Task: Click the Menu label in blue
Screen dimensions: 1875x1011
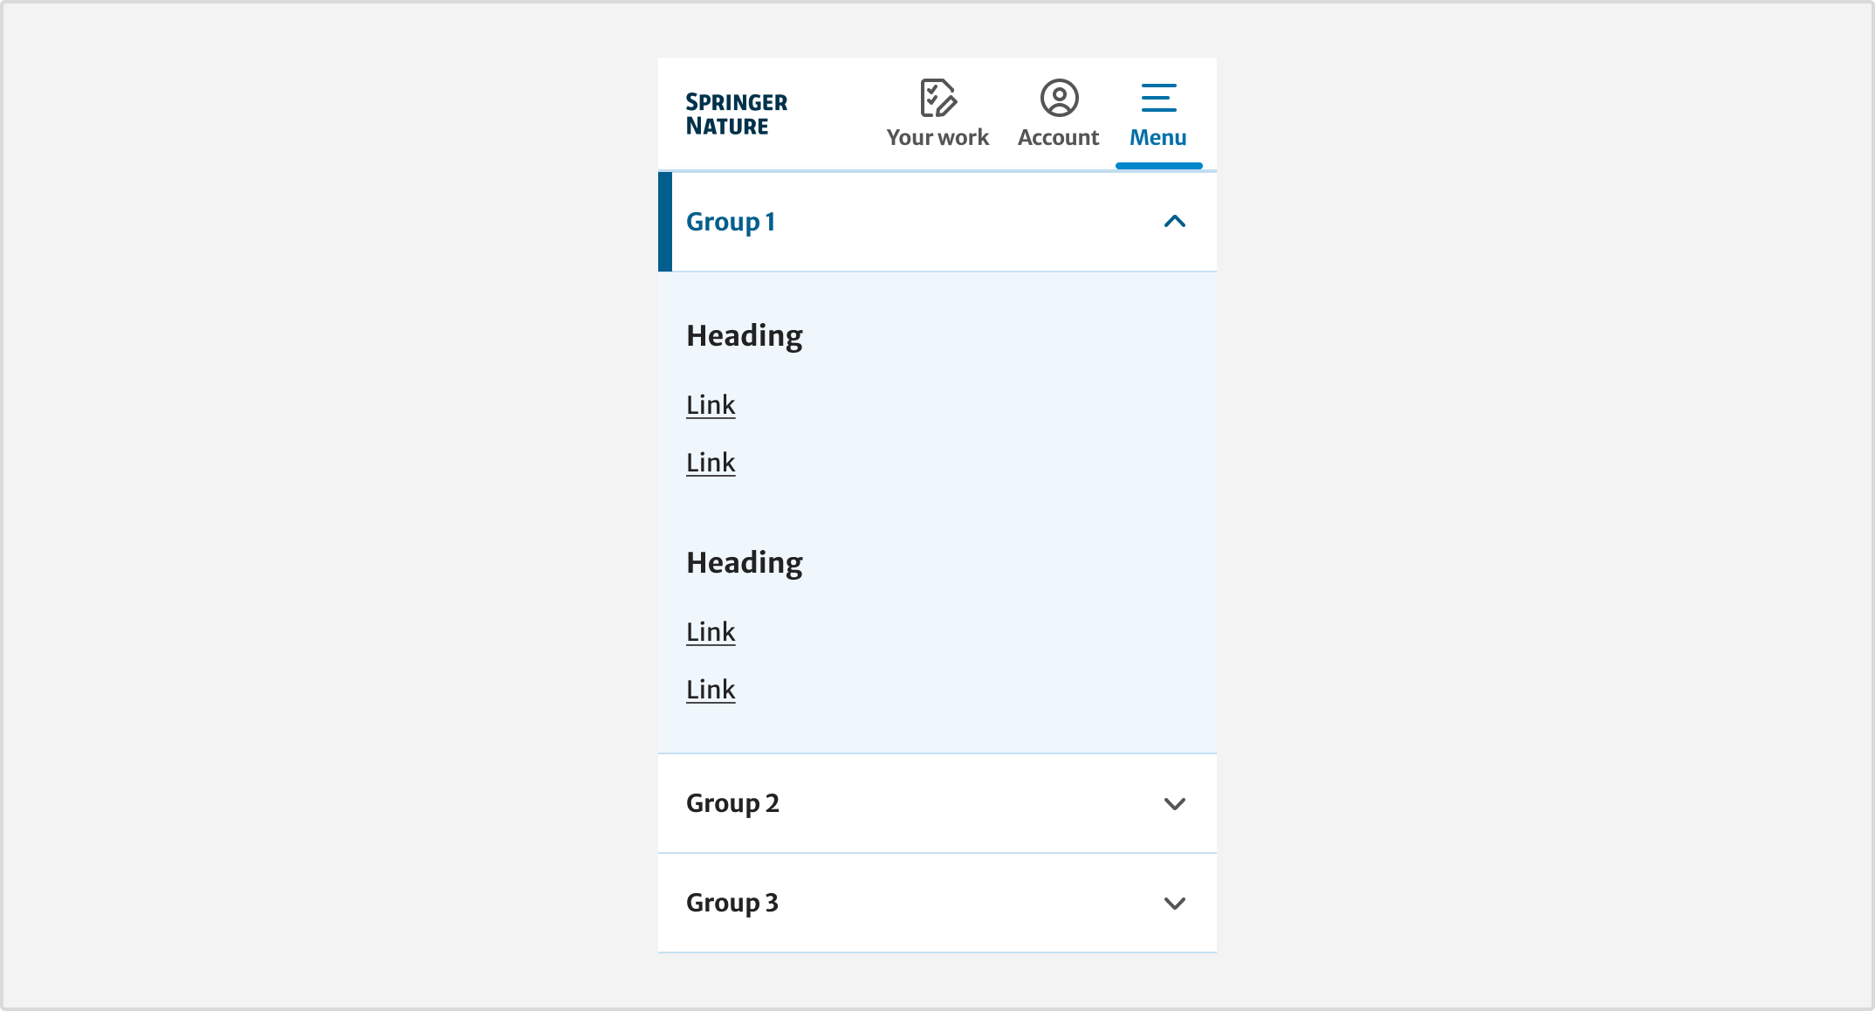Action: click(1158, 137)
